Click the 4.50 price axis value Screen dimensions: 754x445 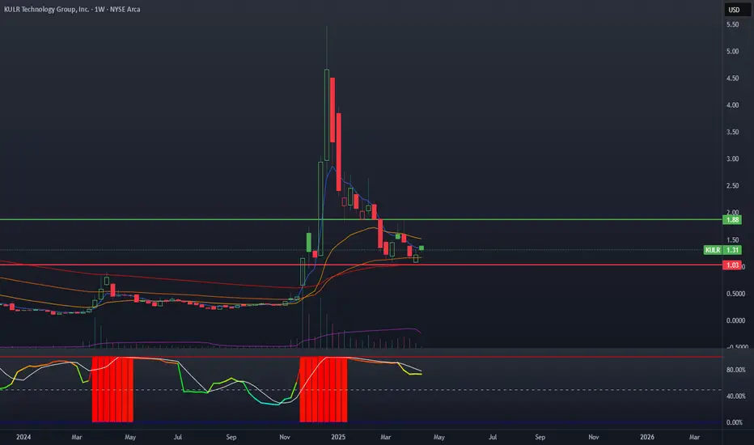pyautogui.click(x=732, y=78)
